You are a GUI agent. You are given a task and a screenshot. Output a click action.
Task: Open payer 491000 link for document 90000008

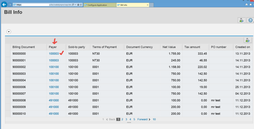54,100
